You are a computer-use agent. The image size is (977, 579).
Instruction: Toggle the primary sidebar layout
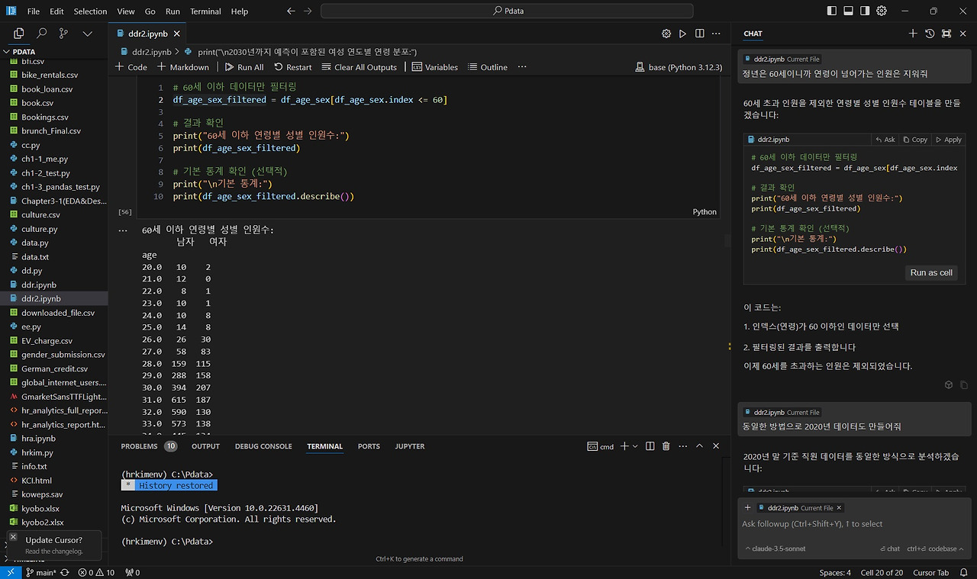(832, 11)
